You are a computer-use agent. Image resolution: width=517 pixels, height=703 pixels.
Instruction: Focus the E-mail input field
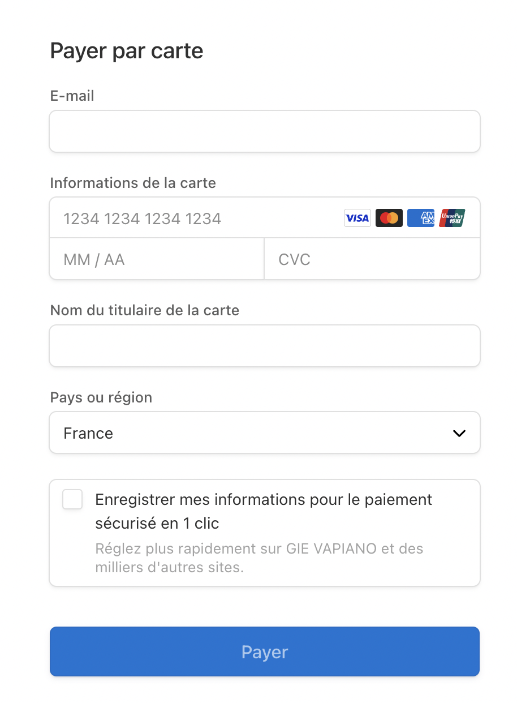click(265, 131)
